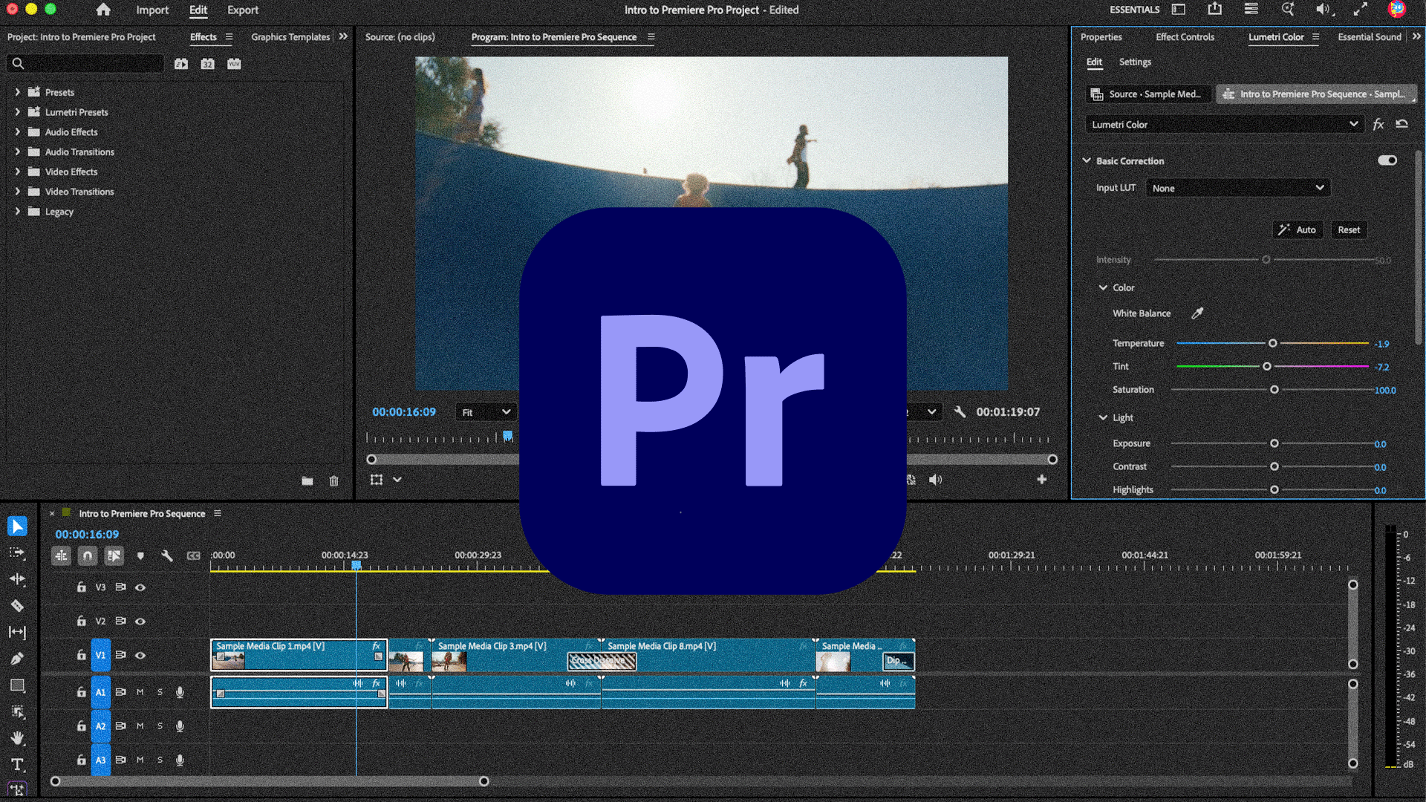Select the Selection tool arrow
Image resolution: width=1426 pixels, height=802 pixels.
[17, 526]
